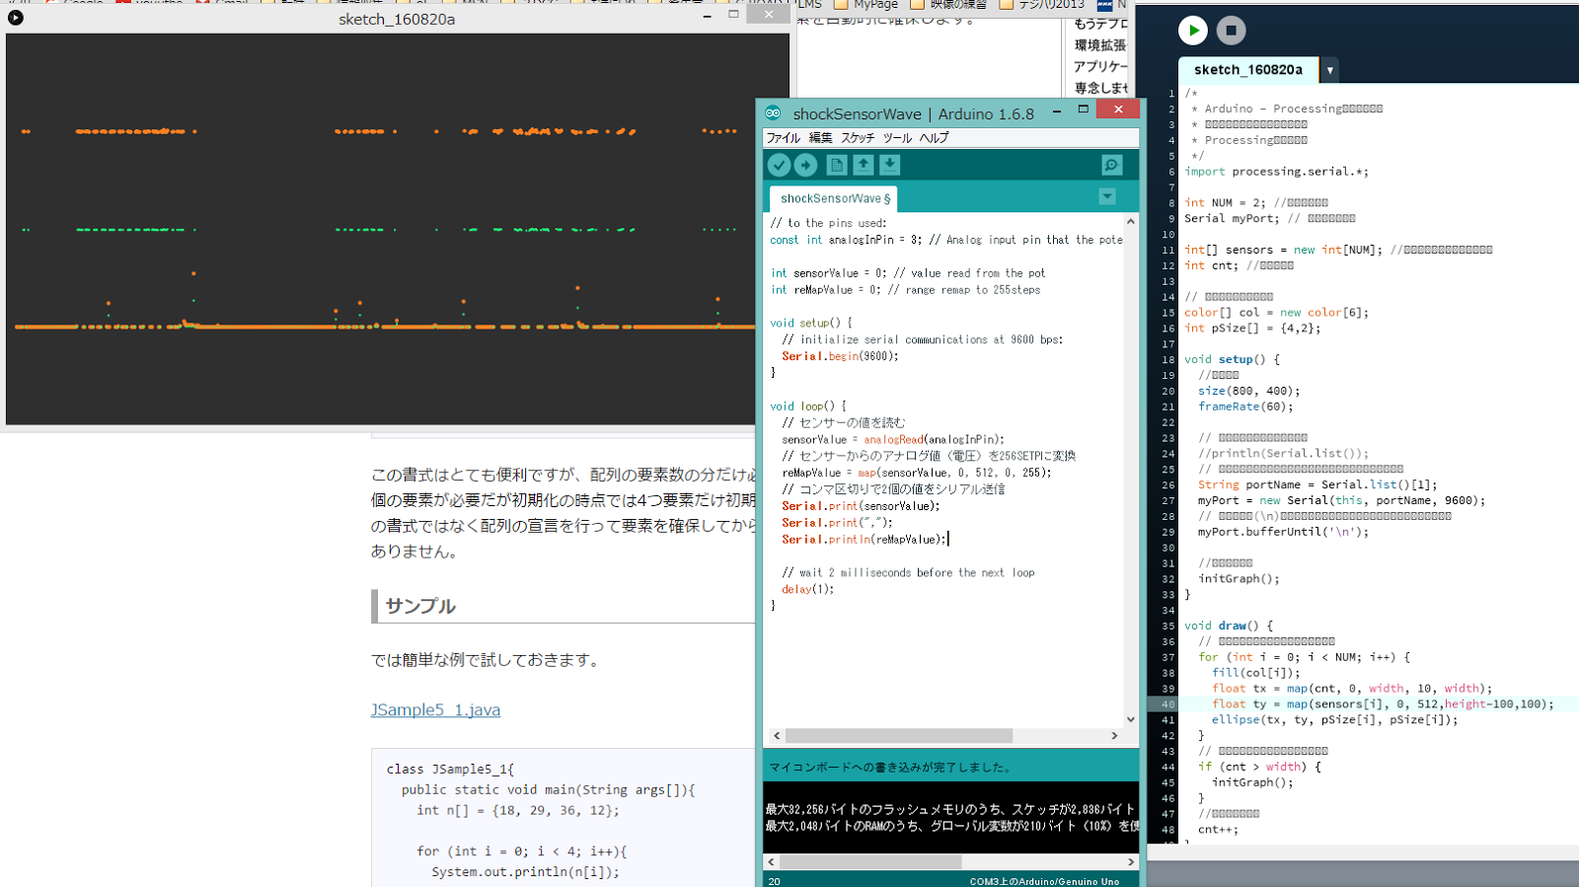Stop the Processing sketch with stop button
Screen dimensions: 1579x887
[1231, 31]
